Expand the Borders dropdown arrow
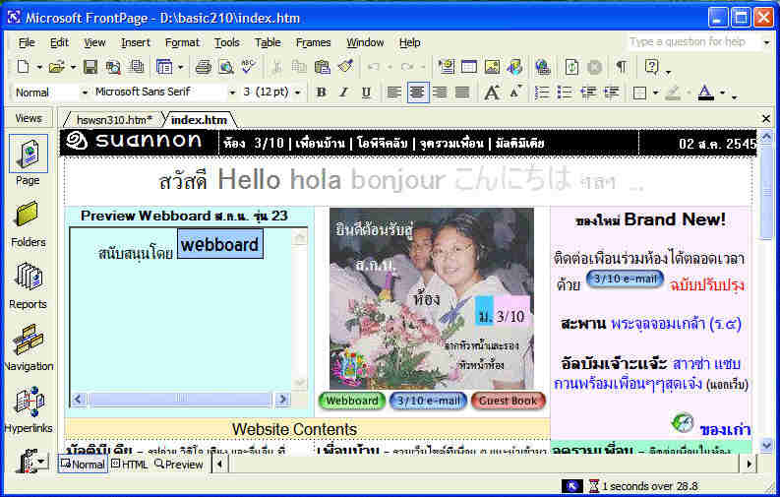 [655, 93]
